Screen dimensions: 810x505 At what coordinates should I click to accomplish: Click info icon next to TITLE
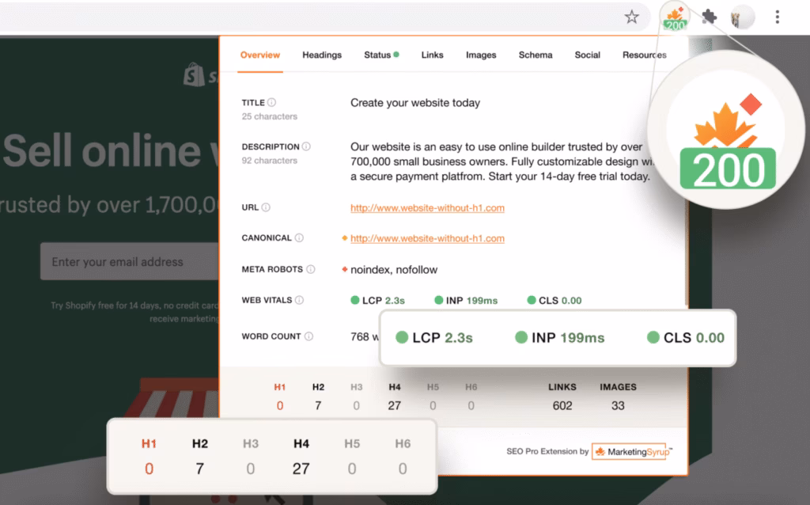(x=271, y=103)
